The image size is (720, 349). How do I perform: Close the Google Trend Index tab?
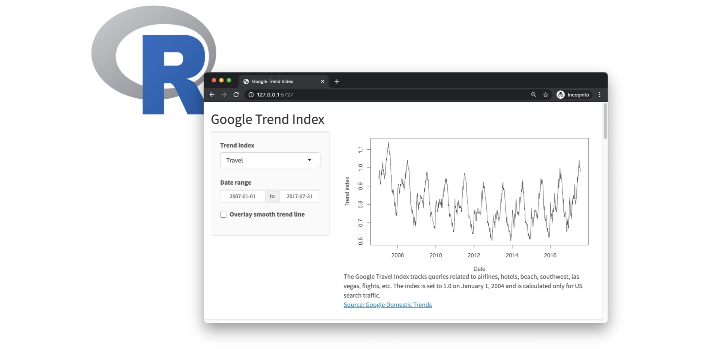pyautogui.click(x=322, y=81)
